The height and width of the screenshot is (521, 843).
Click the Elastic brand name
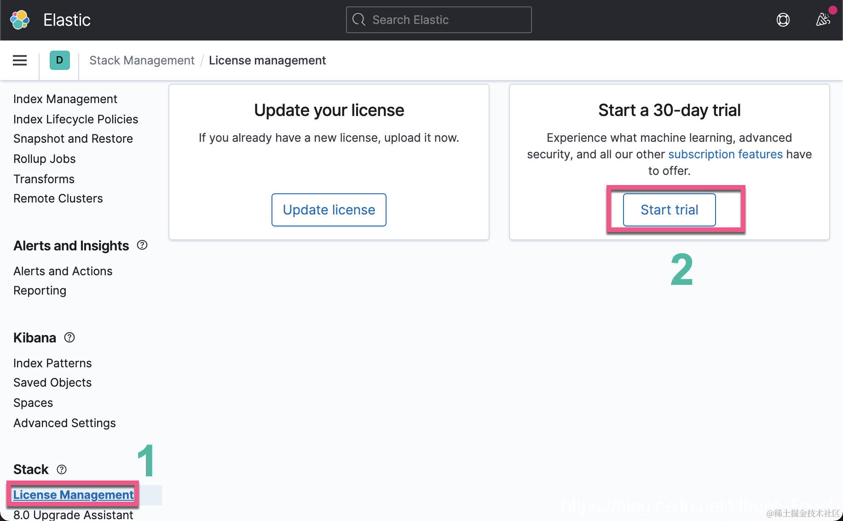(x=67, y=20)
